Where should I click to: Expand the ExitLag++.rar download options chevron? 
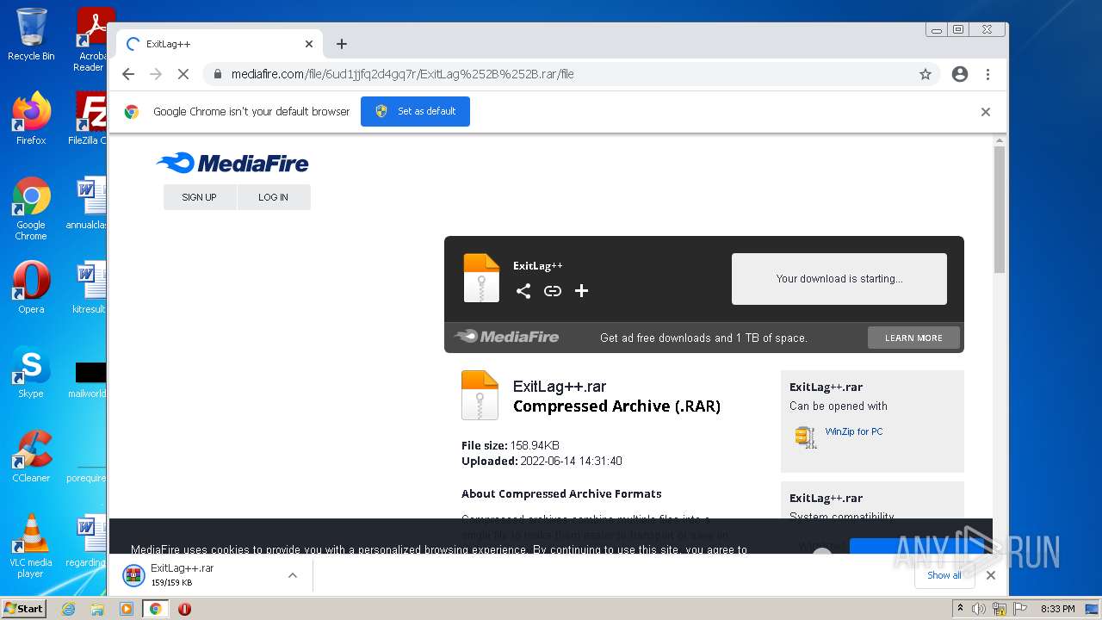point(293,575)
